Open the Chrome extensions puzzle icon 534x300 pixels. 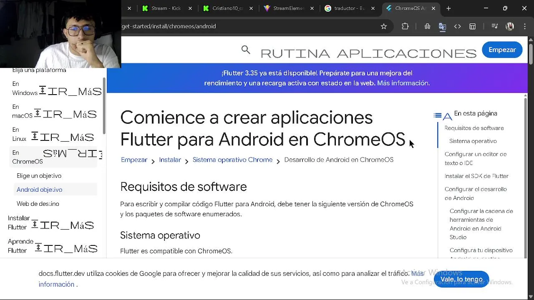pyautogui.click(x=405, y=26)
